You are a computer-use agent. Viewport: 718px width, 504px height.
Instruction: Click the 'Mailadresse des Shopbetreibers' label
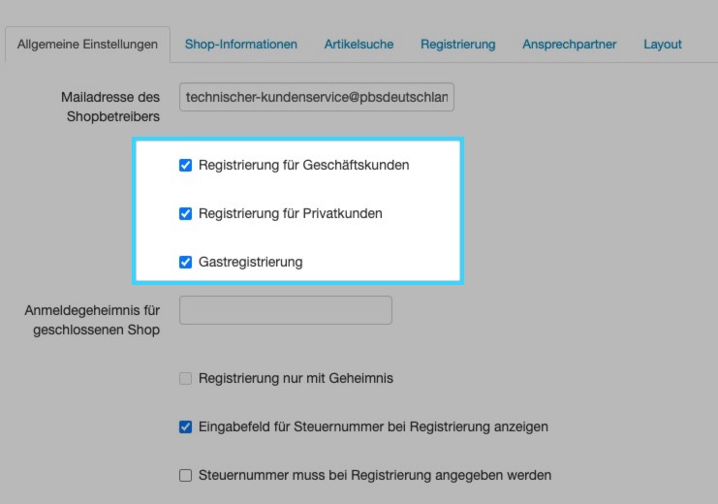tap(110, 107)
